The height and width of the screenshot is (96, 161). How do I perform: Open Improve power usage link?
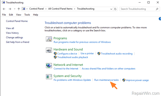137,80
